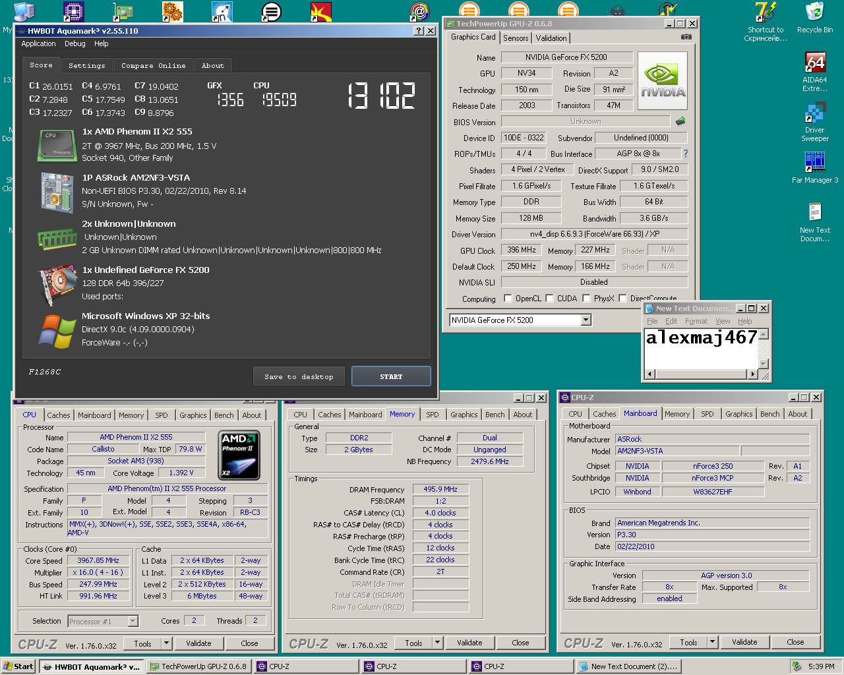Expand Tools arrow in CPU-Z Mainboard window

[712, 642]
